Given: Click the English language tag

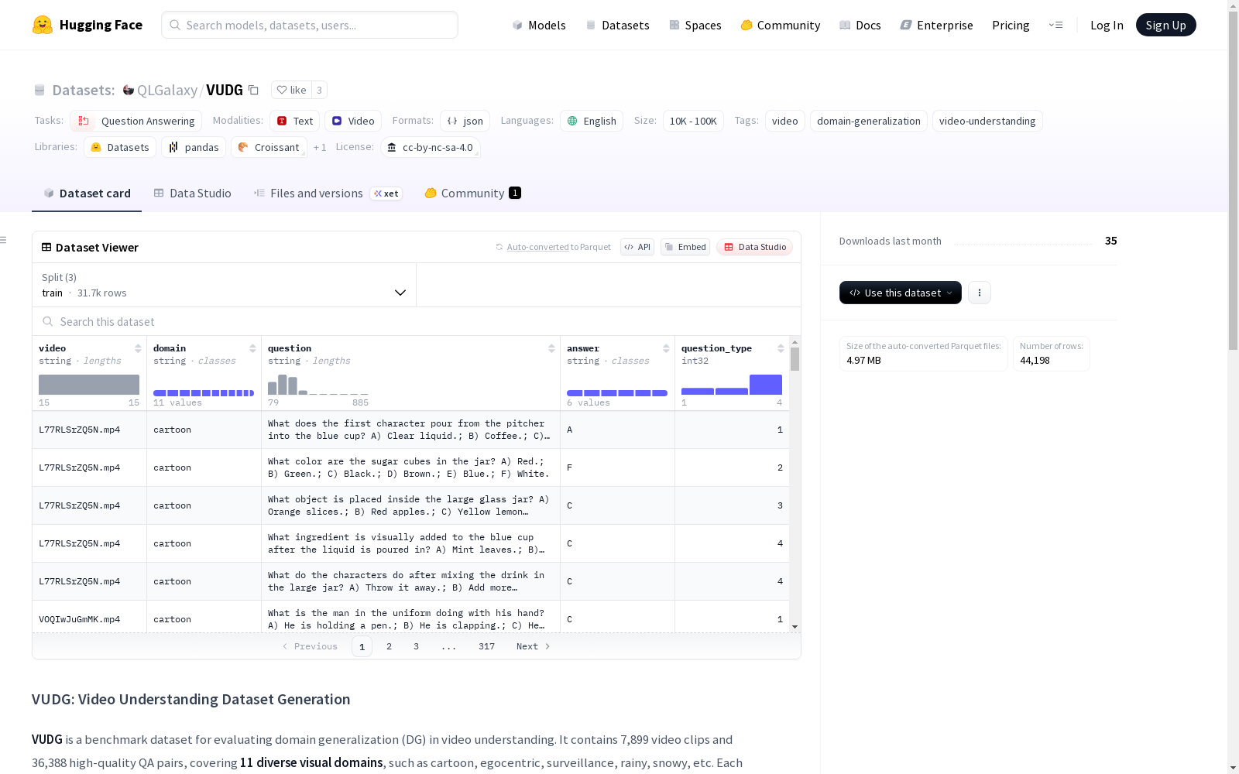Looking at the screenshot, I should (x=592, y=121).
